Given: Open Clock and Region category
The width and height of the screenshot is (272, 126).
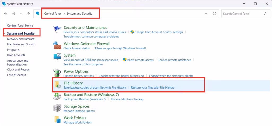Looking at the screenshot, I should pyautogui.click(x=18, y=70).
